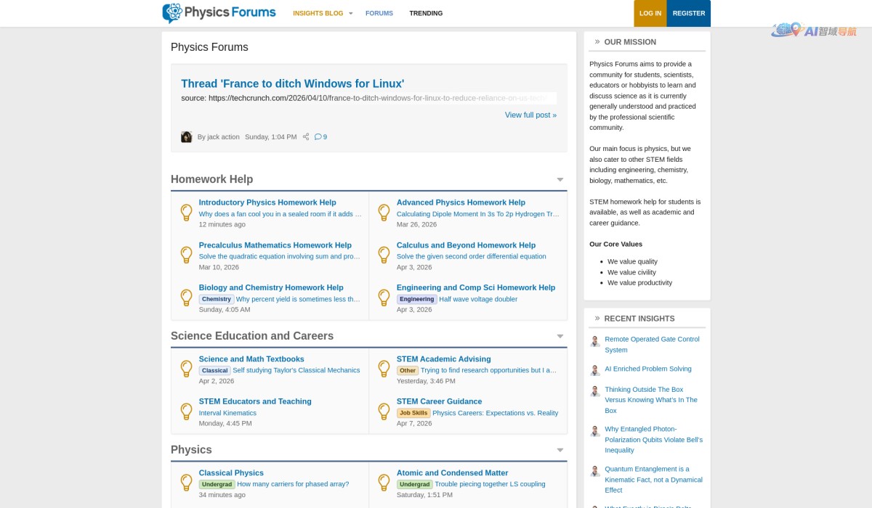Click jack action's avatar thumbnail
Image resolution: width=872 pixels, height=508 pixels.
point(186,136)
